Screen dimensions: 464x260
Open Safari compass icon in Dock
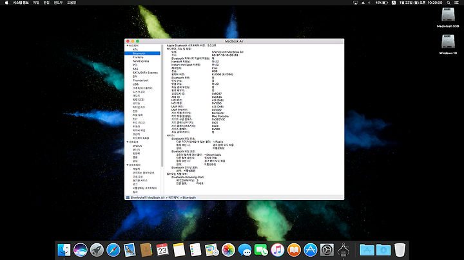pyautogui.click(x=113, y=250)
